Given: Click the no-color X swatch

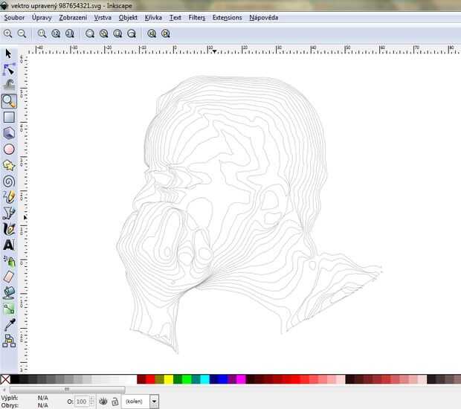Looking at the screenshot, I should [5, 379].
